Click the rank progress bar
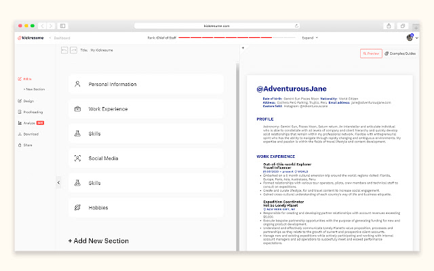Image resolution: width=434 pixels, height=271 pixels. pos(237,37)
